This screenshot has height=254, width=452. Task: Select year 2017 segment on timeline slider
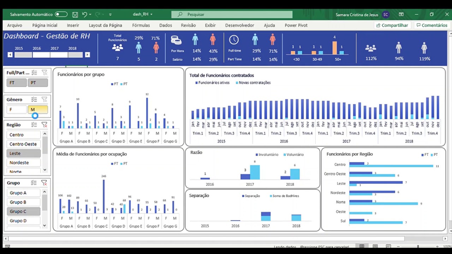click(x=59, y=55)
